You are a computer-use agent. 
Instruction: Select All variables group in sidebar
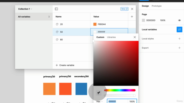point(34,17)
